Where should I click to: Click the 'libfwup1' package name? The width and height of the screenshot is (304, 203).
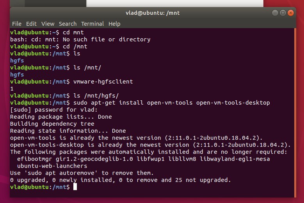click(151, 159)
